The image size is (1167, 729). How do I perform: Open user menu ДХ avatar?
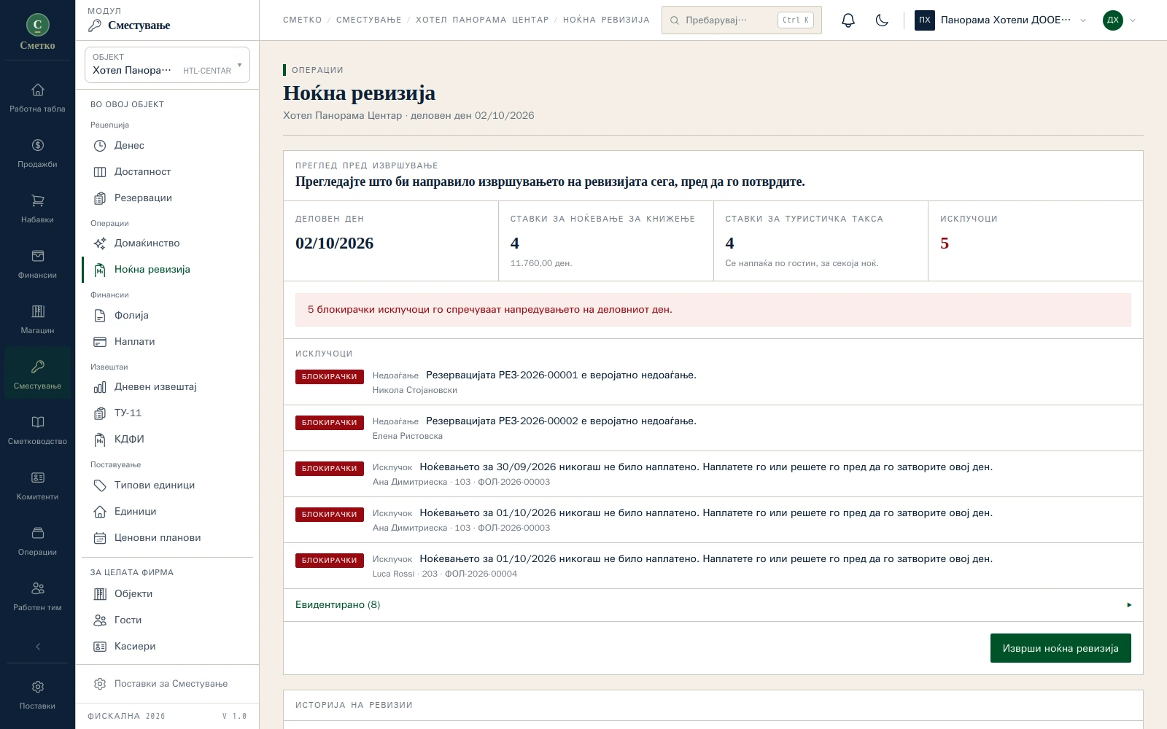click(1120, 20)
